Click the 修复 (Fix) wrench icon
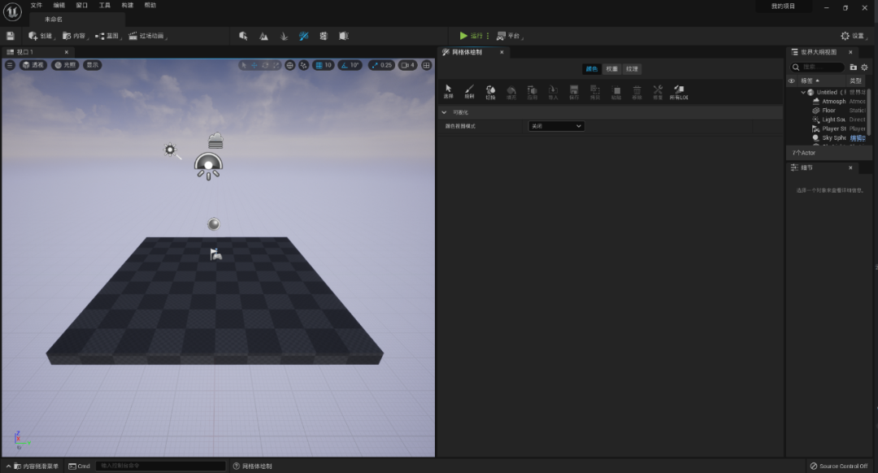Screen dimensions: 878x473 [658, 92]
